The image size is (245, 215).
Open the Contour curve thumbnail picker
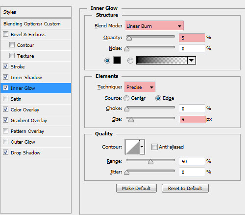(132, 147)
